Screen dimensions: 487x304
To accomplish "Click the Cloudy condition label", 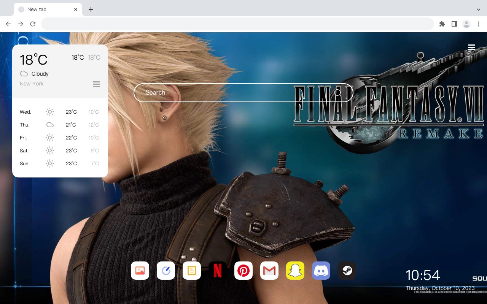I will [40, 74].
